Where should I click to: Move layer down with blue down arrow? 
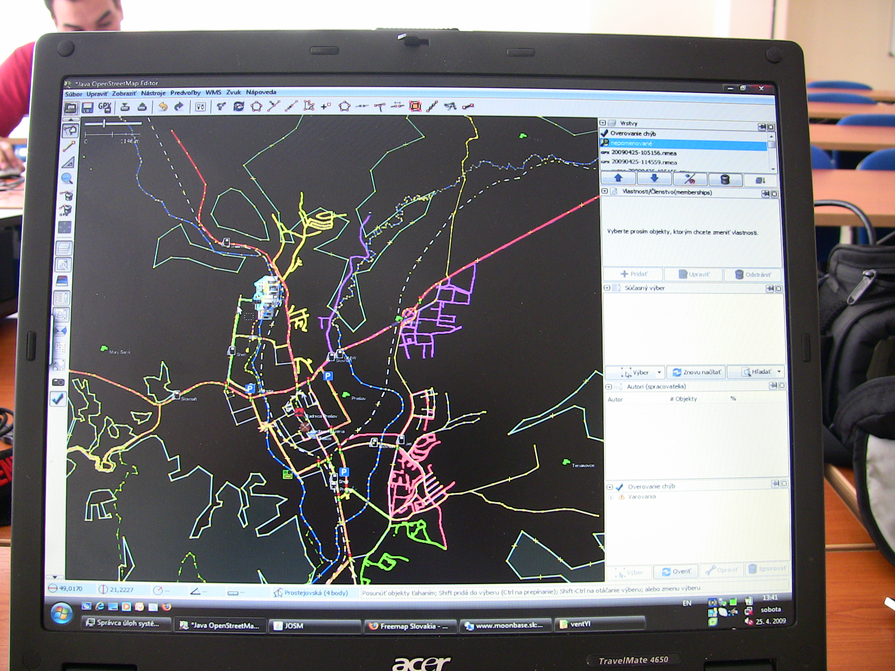click(654, 179)
